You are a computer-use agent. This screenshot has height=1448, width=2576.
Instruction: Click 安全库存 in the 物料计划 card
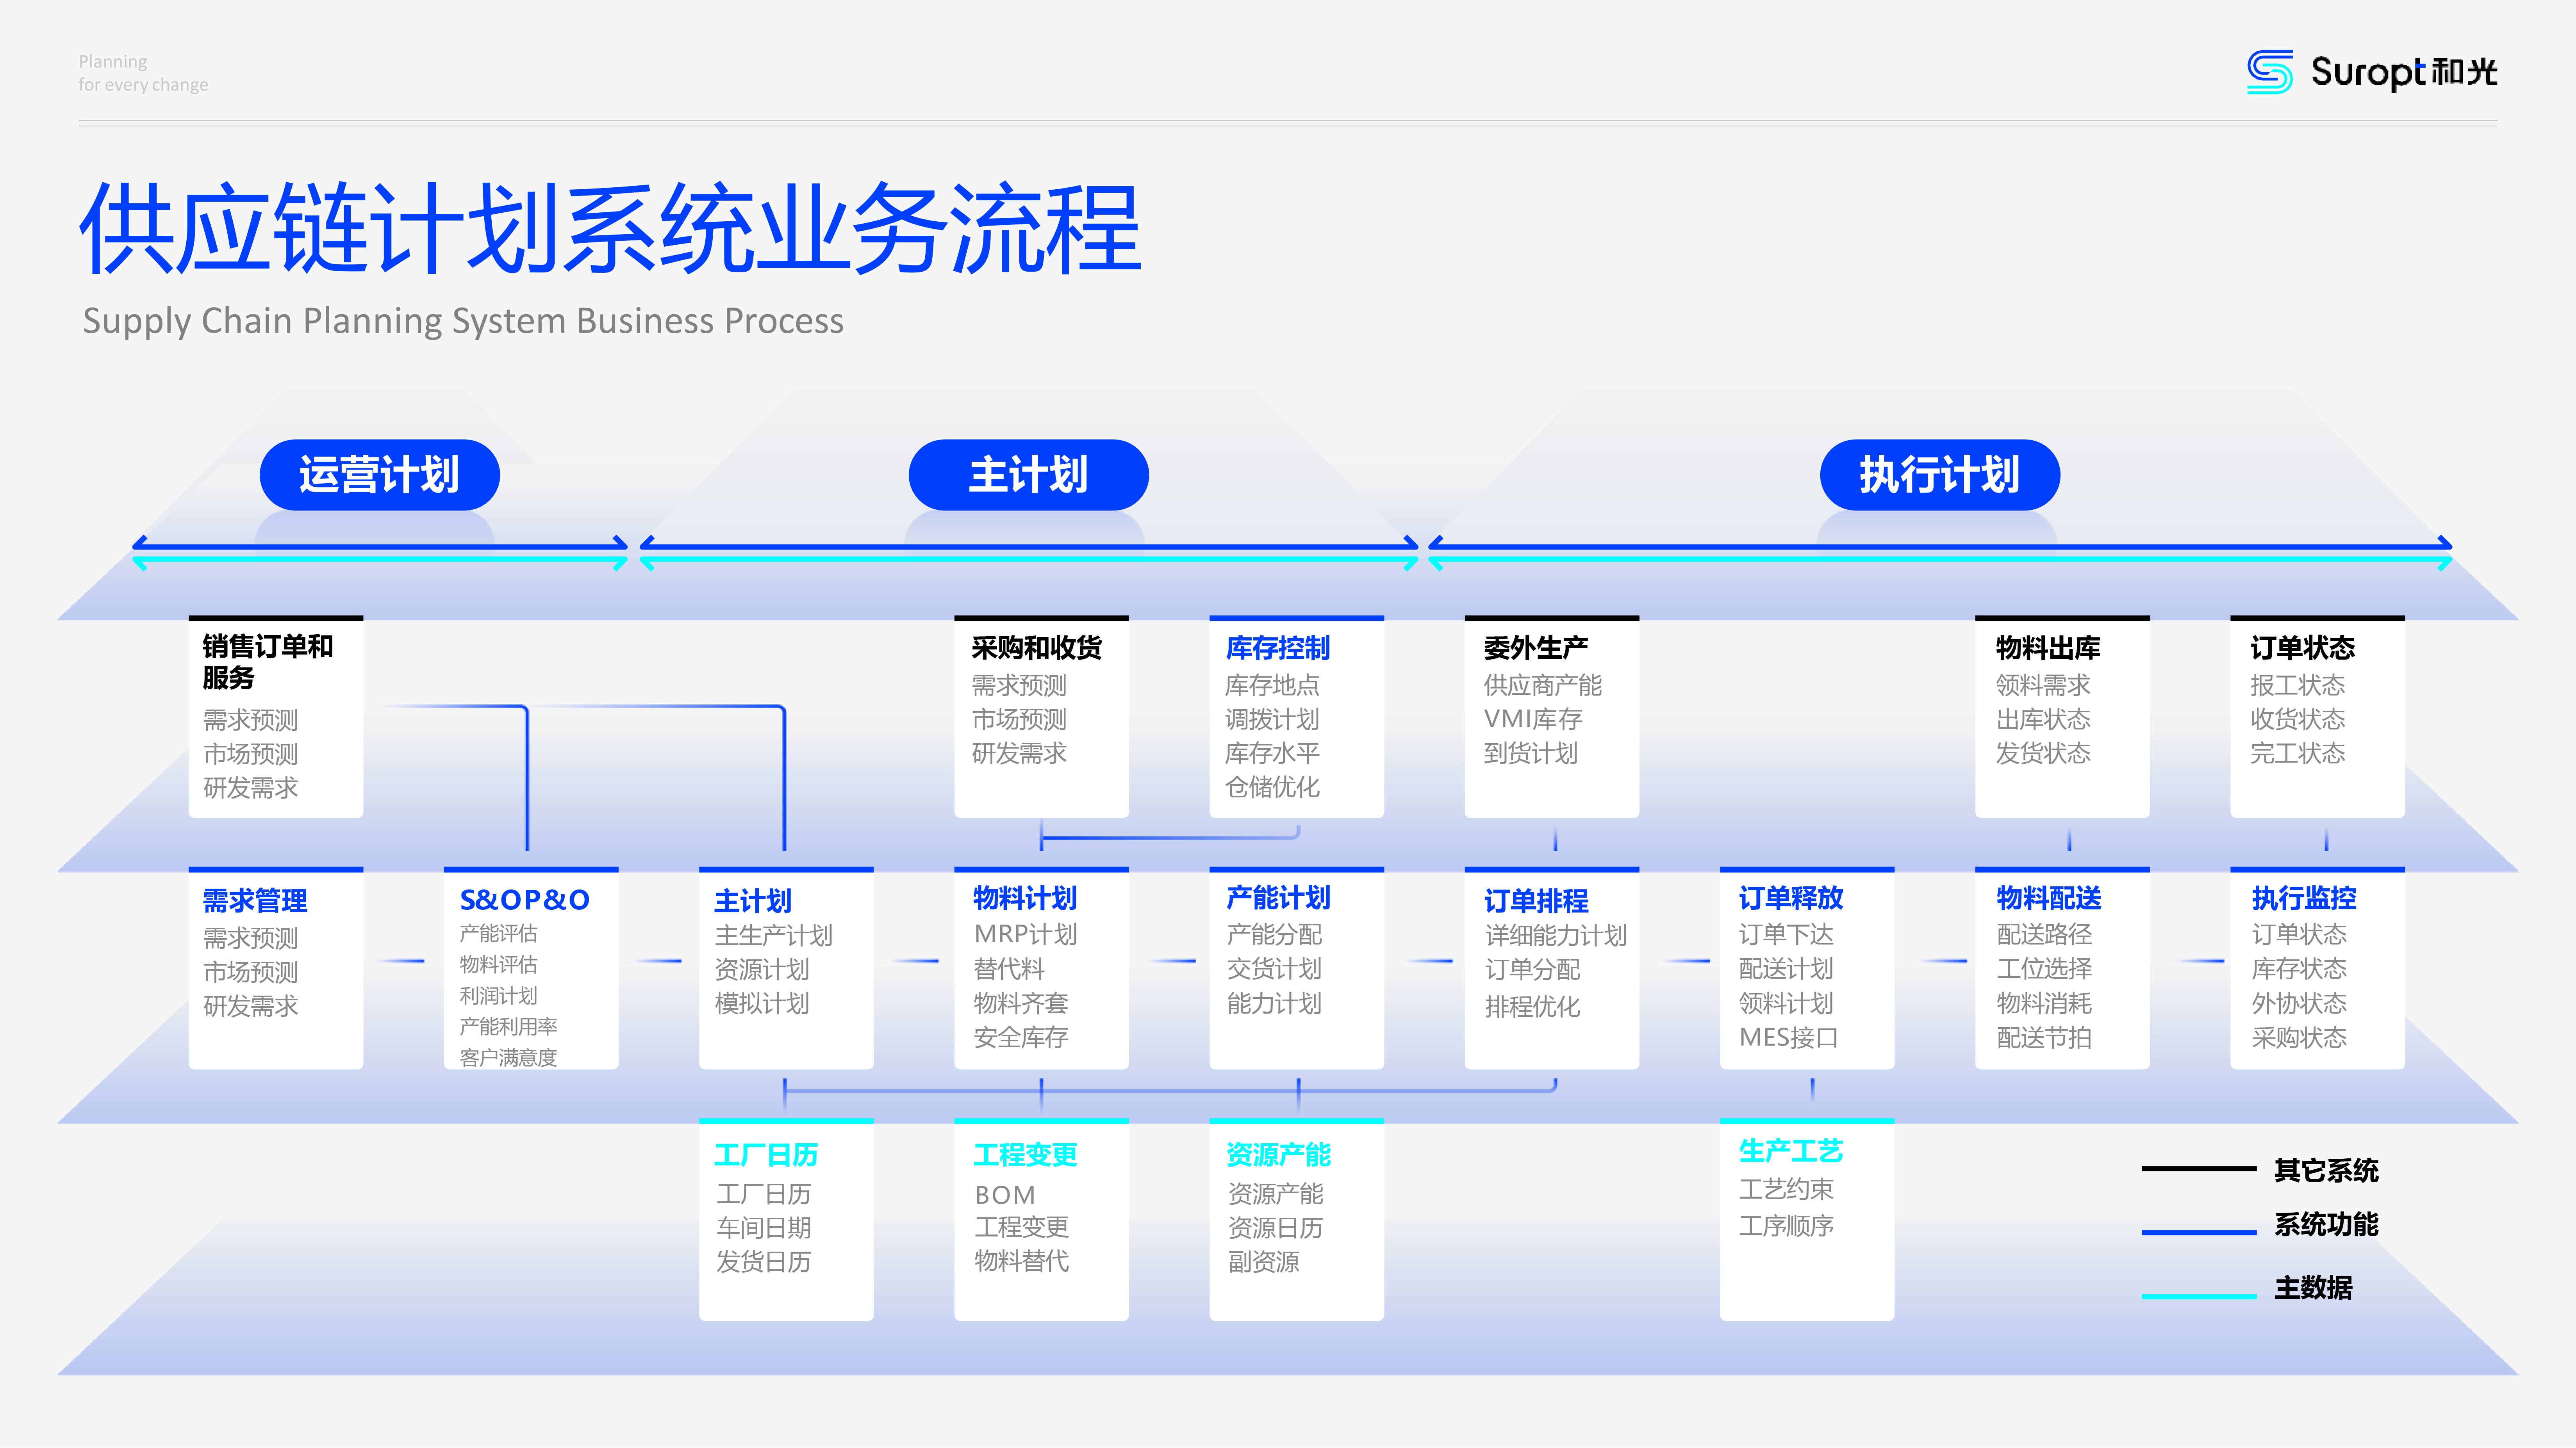[1020, 1037]
